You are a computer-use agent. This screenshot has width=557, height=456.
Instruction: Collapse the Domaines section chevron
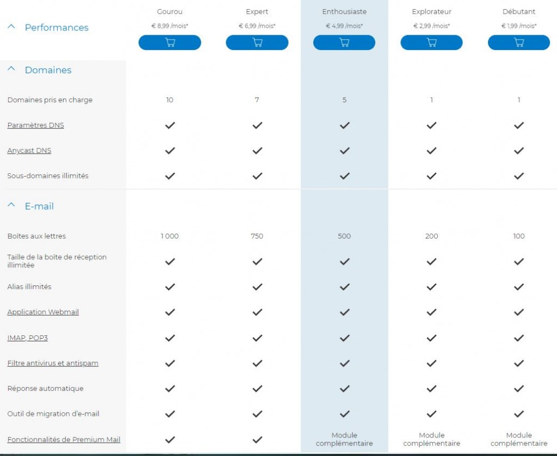click(x=11, y=69)
